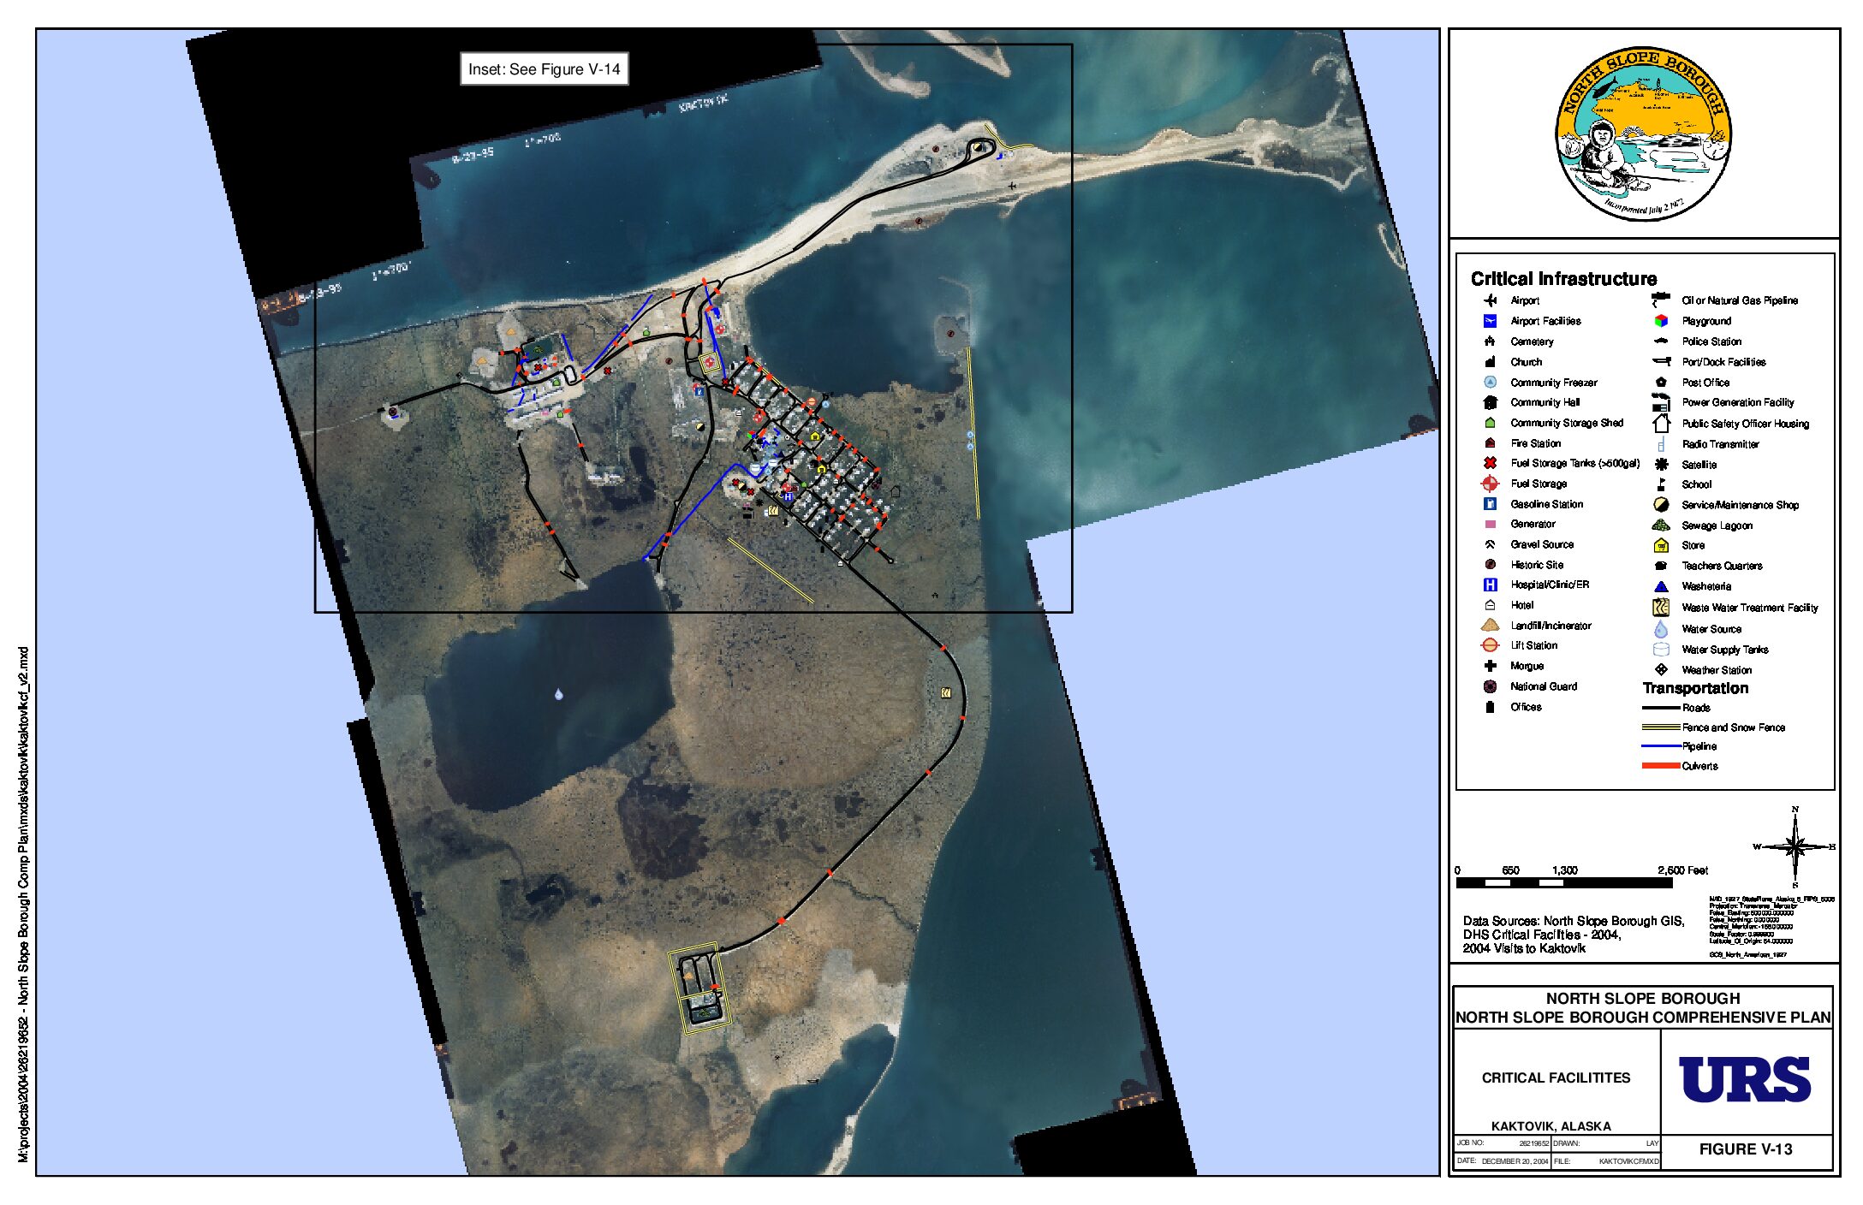The width and height of the screenshot is (1863, 1205).
Task: Click the Playground cube icon in legend
Action: point(1661,321)
